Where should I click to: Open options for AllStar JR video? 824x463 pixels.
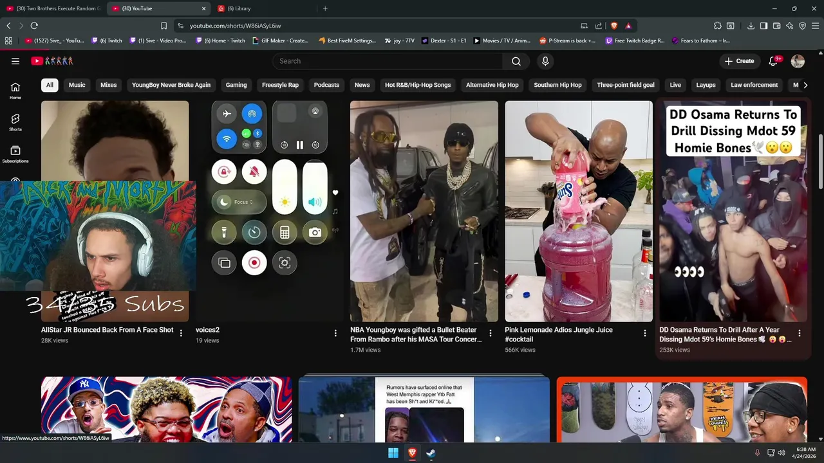click(181, 333)
